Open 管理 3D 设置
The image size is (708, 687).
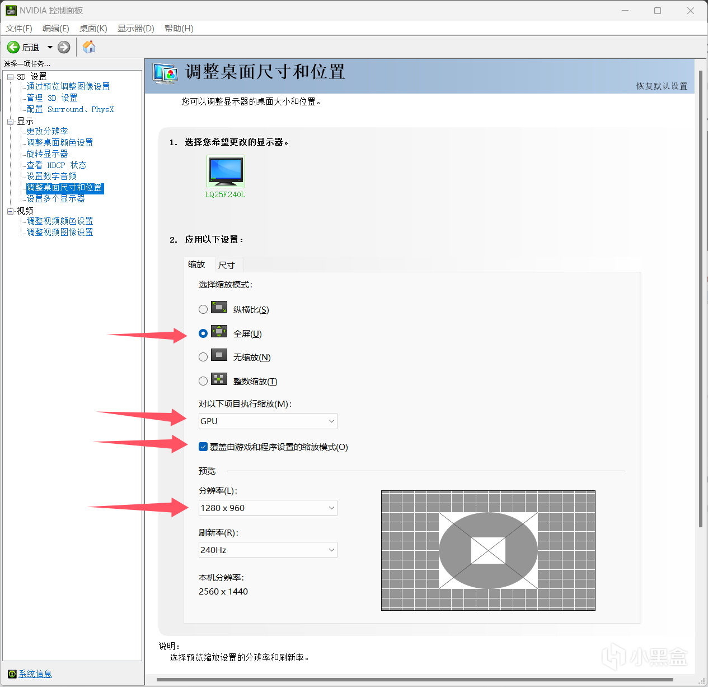[x=52, y=98]
